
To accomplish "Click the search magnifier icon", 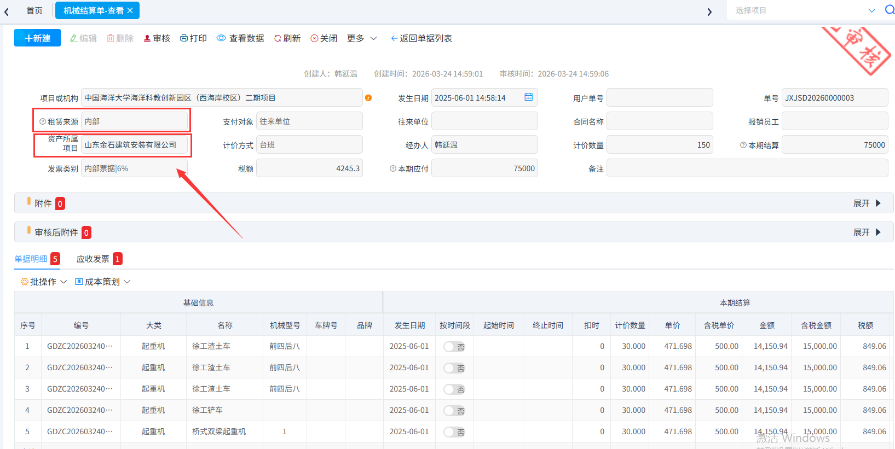I will tap(890, 10).
